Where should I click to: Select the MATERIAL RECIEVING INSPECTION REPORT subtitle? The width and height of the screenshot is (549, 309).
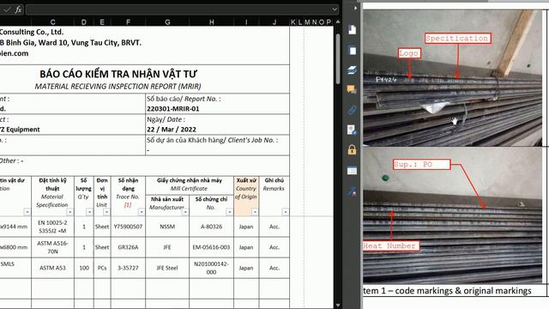click(118, 86)
